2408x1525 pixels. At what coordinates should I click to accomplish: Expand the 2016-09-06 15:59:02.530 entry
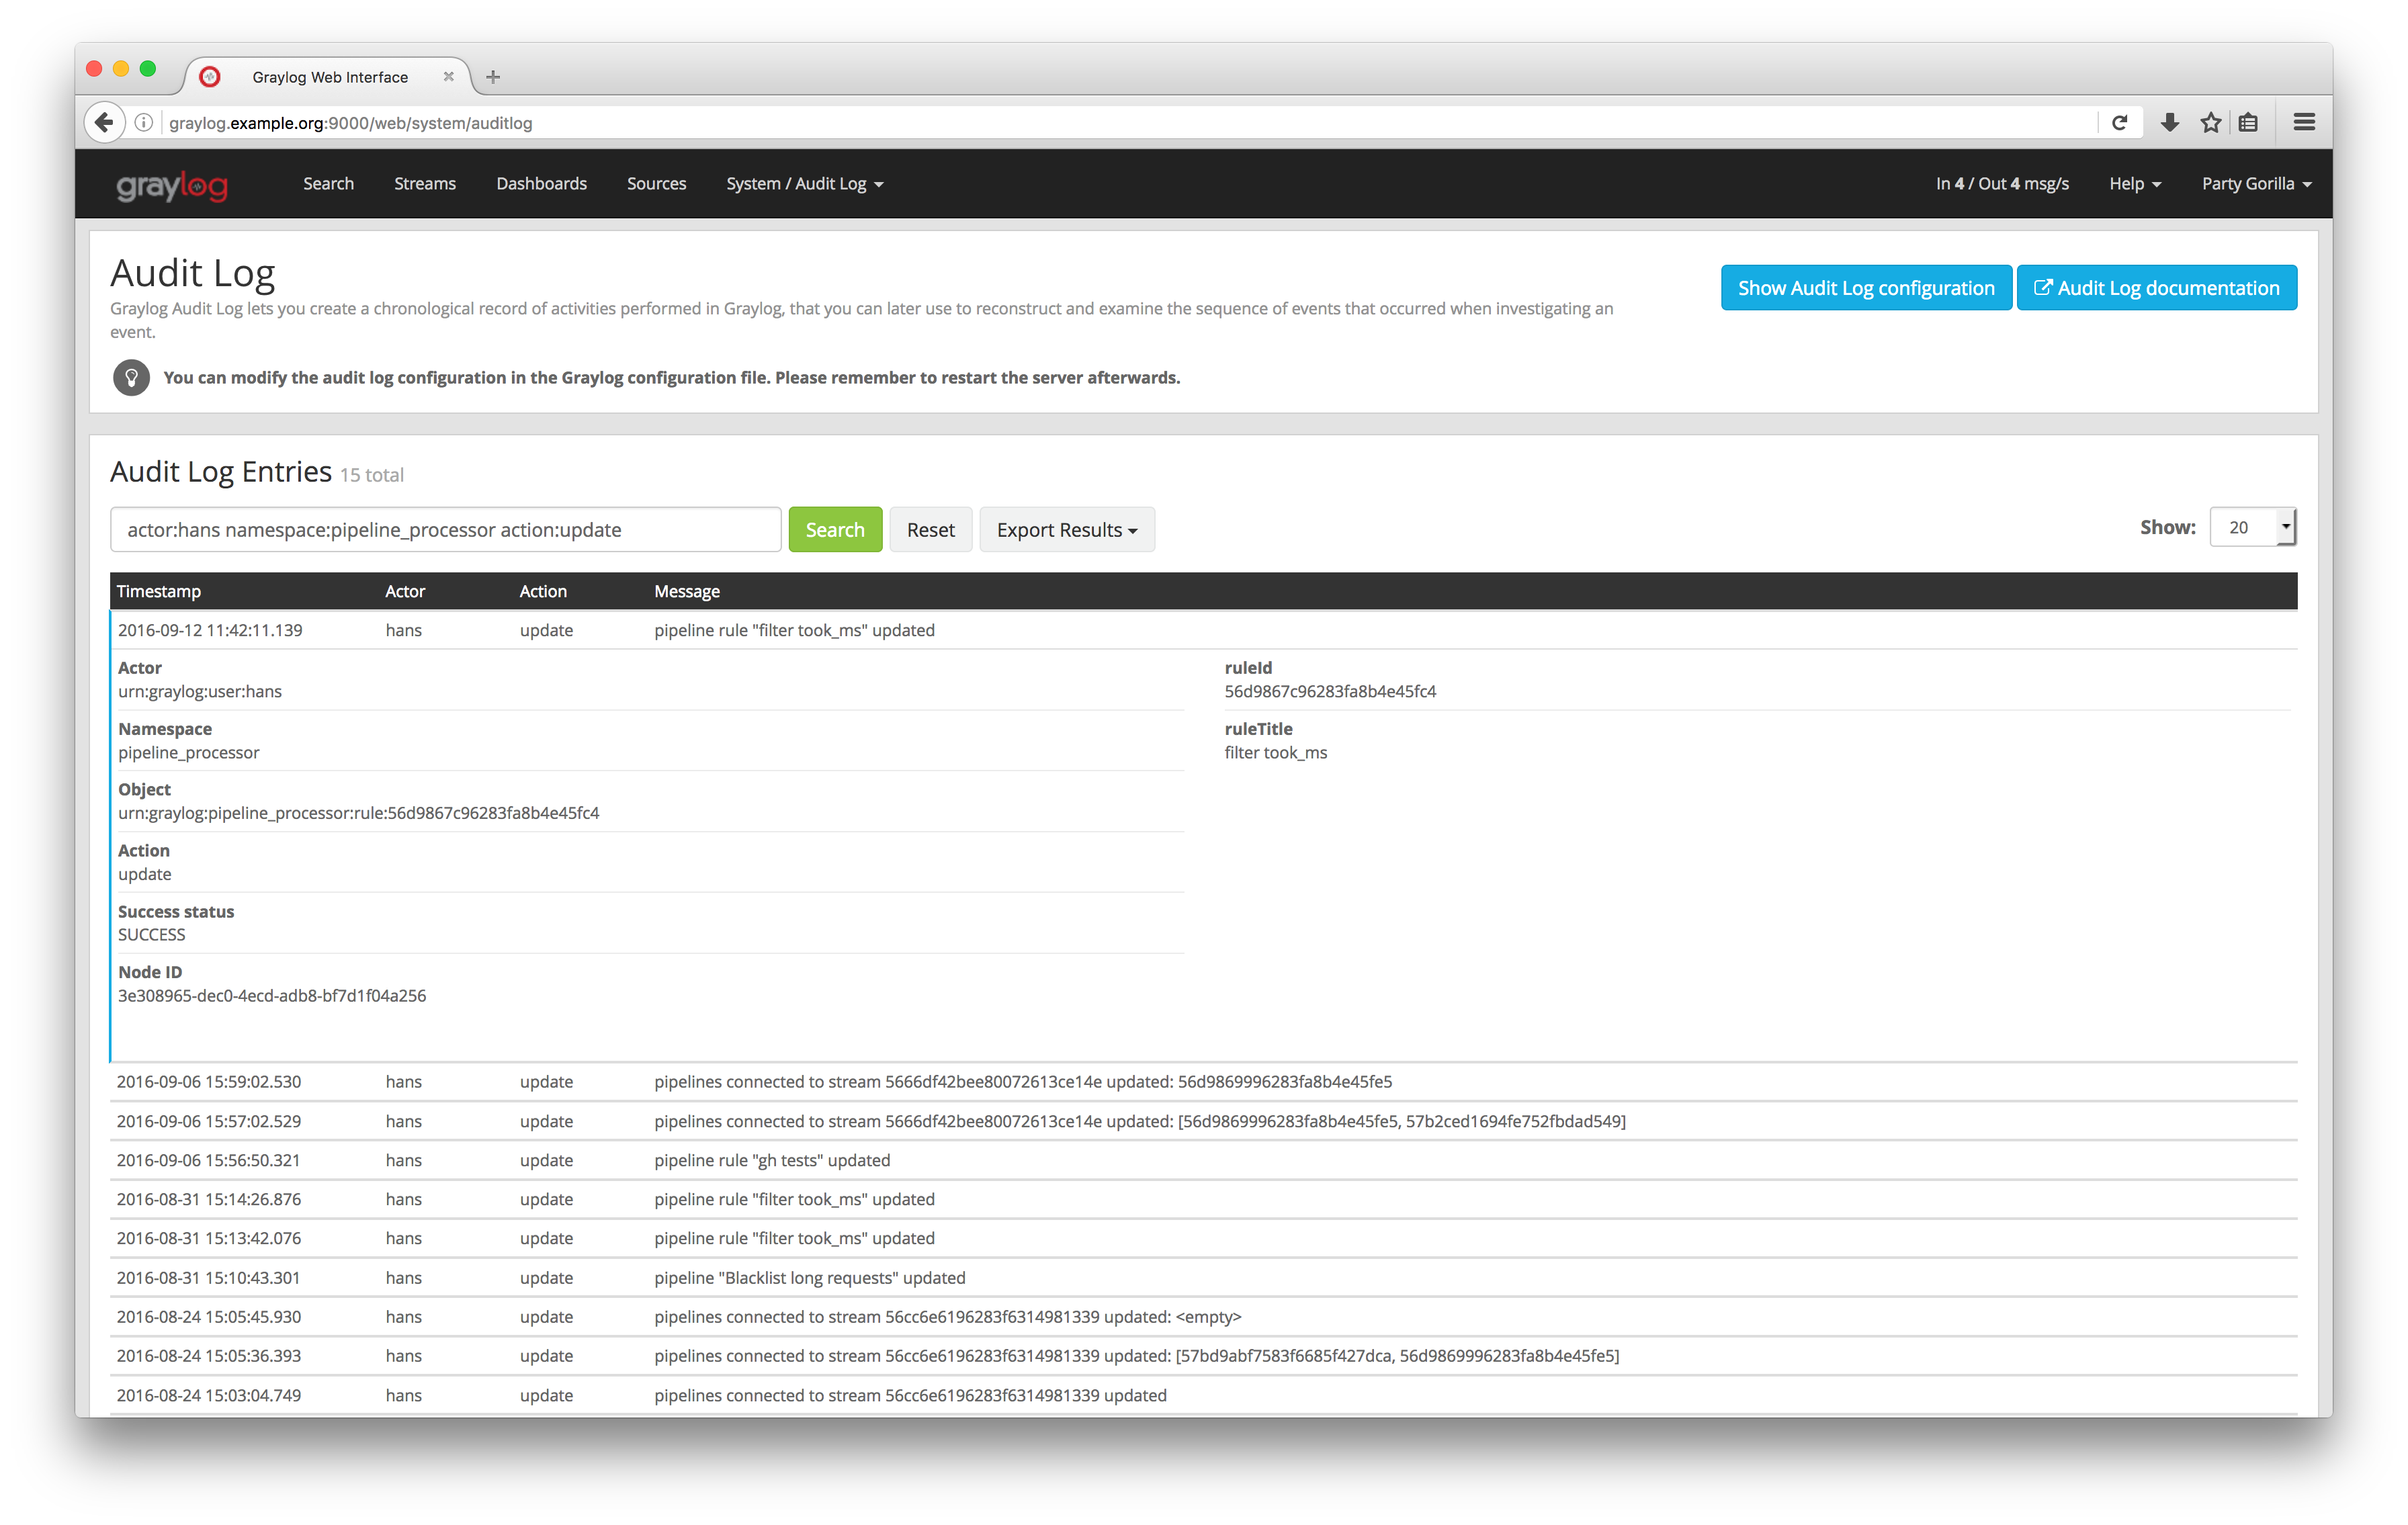coord(1203,1082)
